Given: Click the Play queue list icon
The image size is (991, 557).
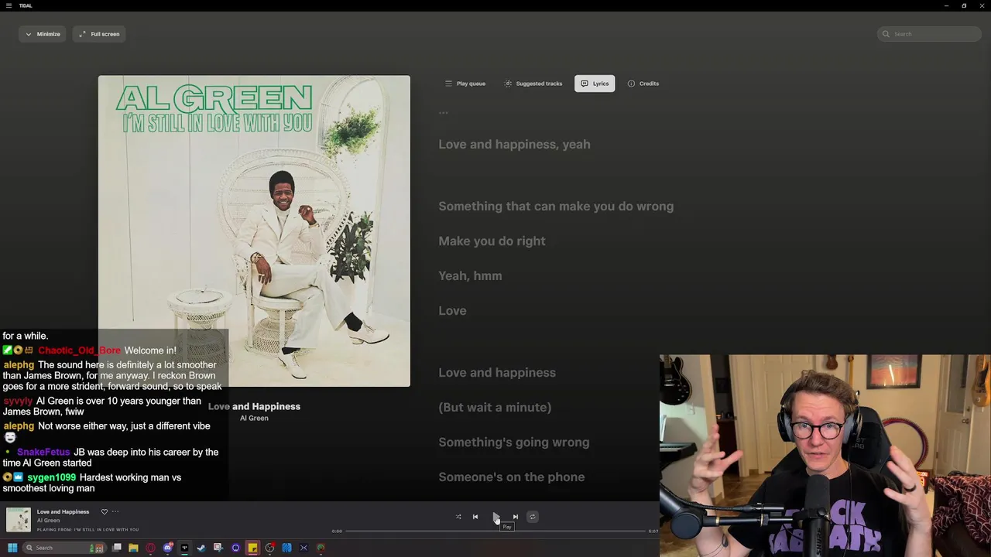Looking at the screenshot, I should point(448,84).
